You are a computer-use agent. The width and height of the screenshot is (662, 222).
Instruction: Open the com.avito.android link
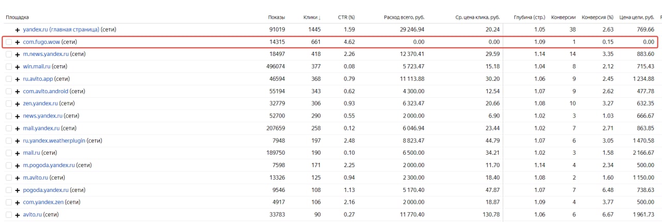point(46,91)
